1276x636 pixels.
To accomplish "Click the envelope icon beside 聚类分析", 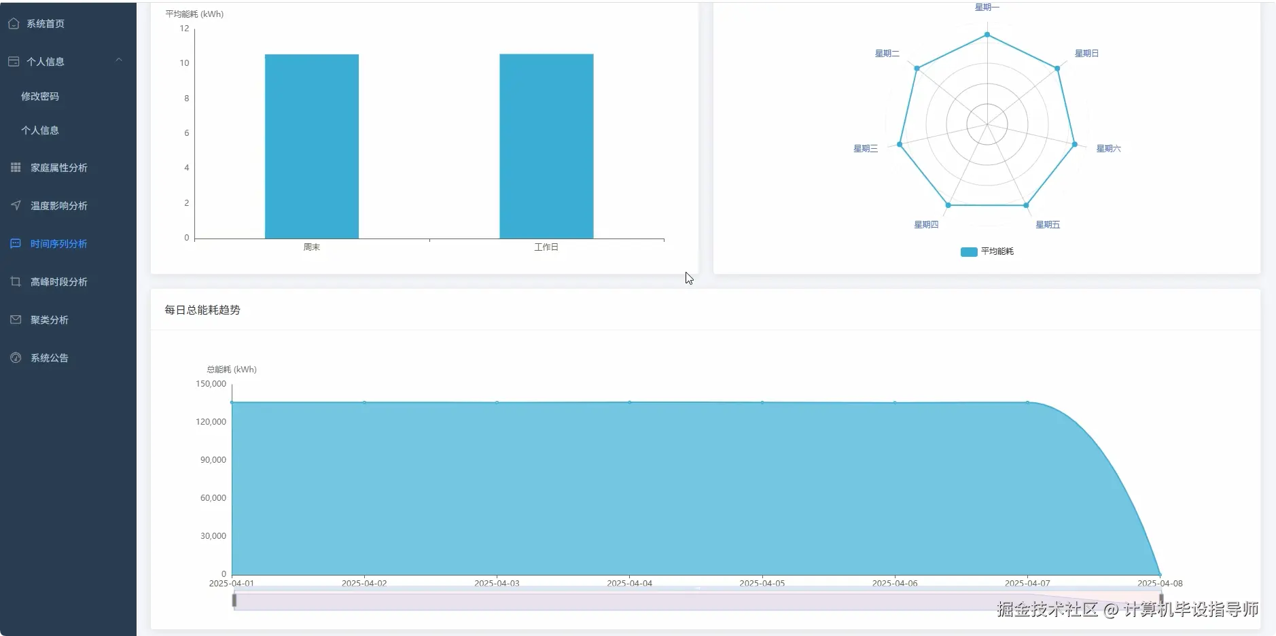I will click(16, 319).
